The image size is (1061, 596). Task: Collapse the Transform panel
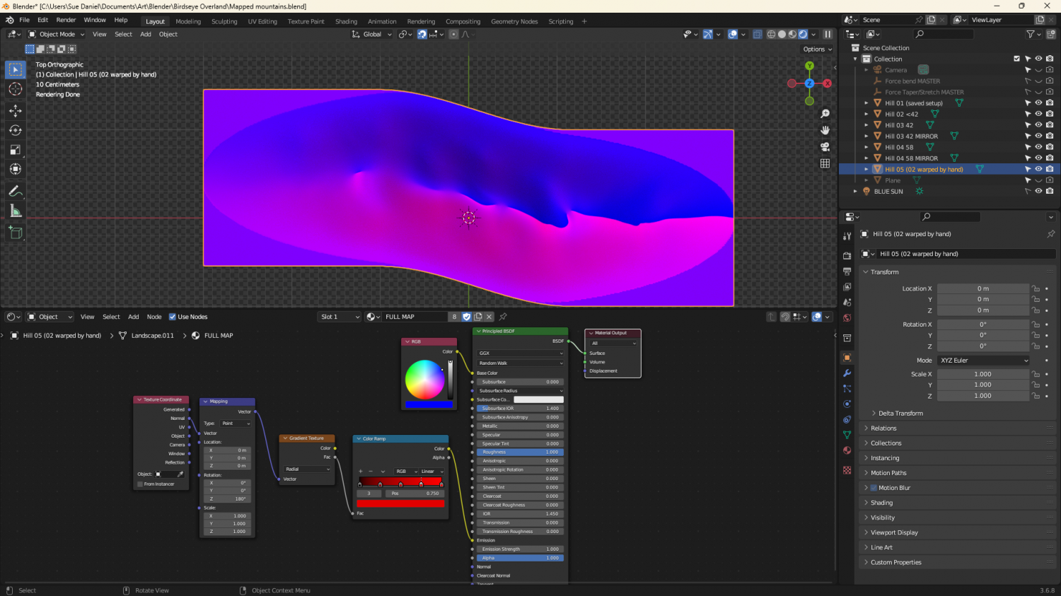click(x=884, y=272)
